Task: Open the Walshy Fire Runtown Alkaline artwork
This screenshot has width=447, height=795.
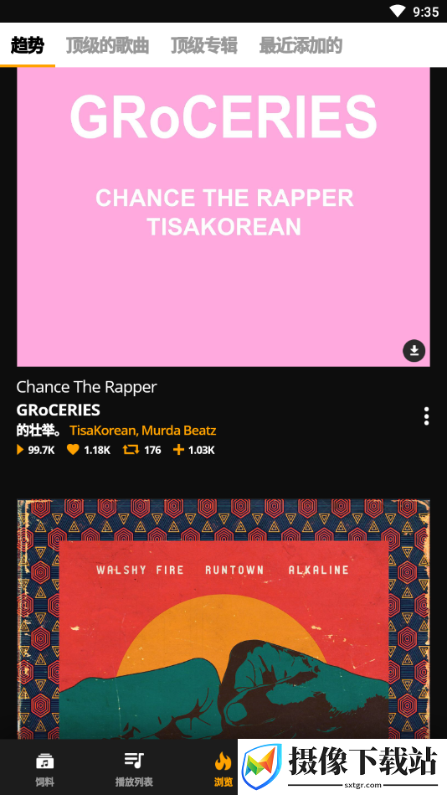Action: 223,618
